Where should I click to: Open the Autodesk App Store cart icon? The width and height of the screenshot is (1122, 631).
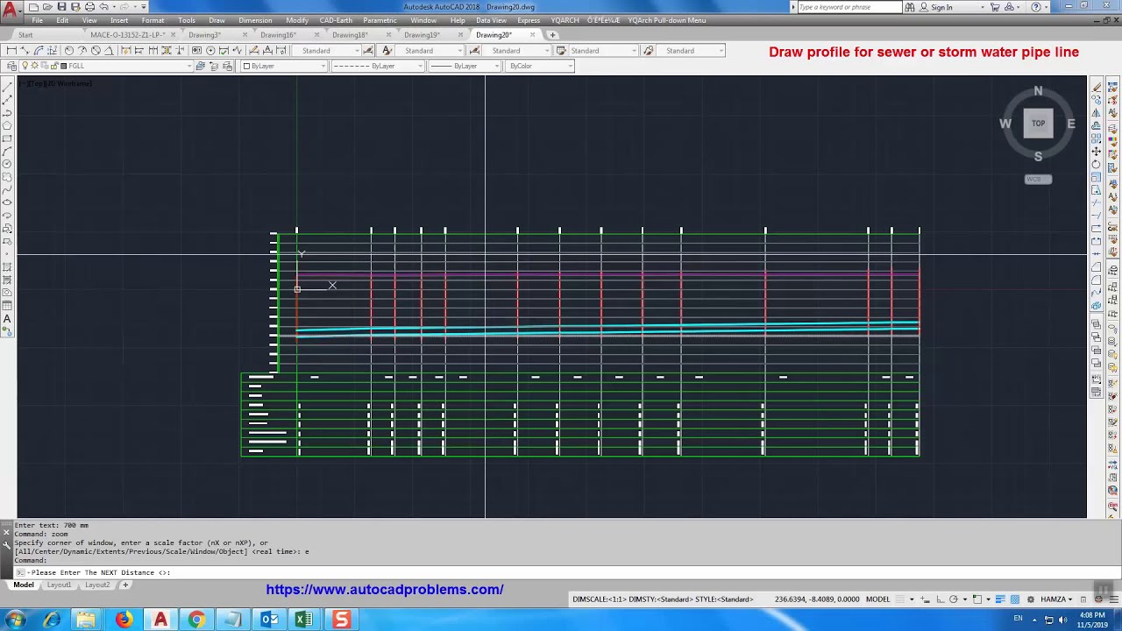click(995, 7)
